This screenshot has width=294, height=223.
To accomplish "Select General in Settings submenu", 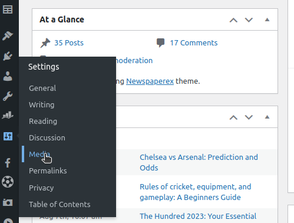I will (42, 88).
